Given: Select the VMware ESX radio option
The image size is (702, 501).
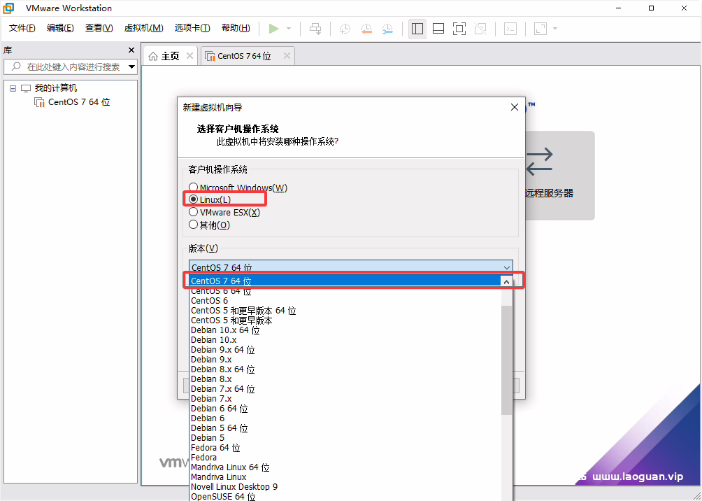Looking at the screenshot, I should (193, 212).
